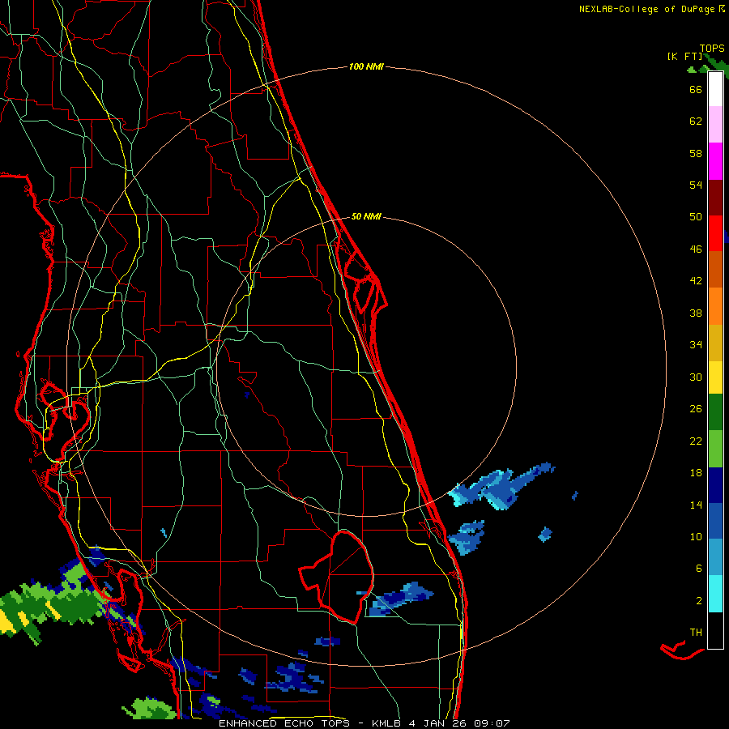
Task: Click the legend value "6"
Action: point(699,569)
